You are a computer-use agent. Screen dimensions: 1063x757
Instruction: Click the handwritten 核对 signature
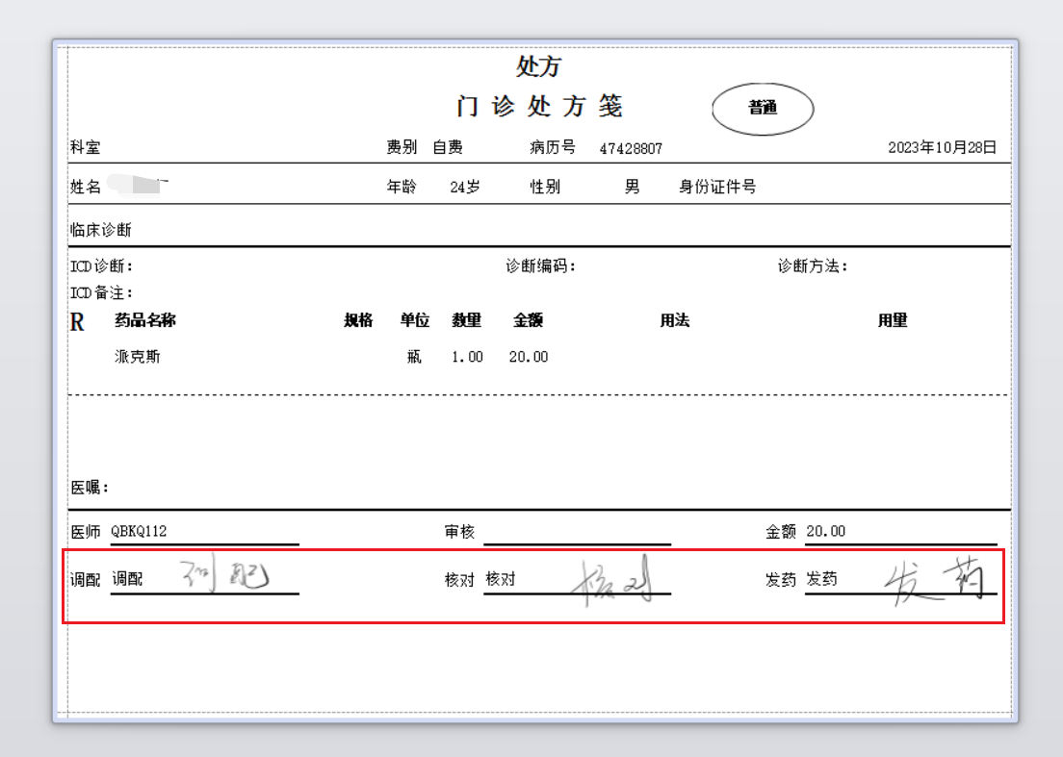pyautogui.click(x=612, y=580)
